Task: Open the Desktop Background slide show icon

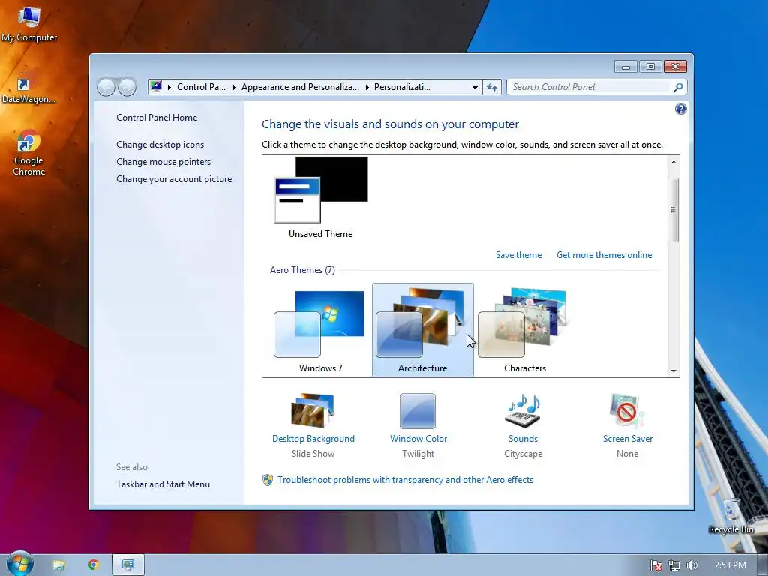Action: tap(313, 410)
